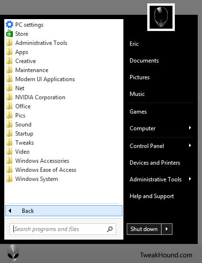Screen dimensions: 202x263
Task: Click the Startup folder icon
Action: click(x=9, y=133)
